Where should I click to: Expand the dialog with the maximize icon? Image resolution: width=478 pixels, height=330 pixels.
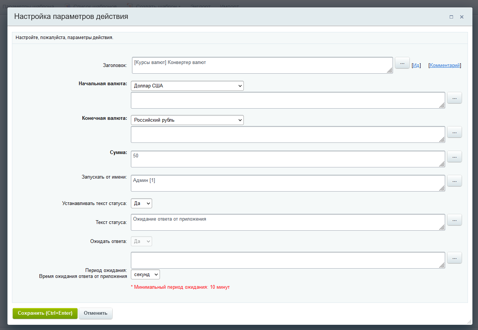click(x=451, y=17)
